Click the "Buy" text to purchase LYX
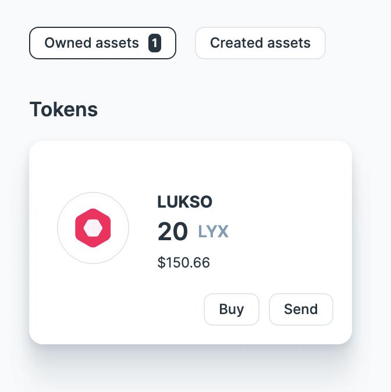The image size is (391, 392). [231, 309]
